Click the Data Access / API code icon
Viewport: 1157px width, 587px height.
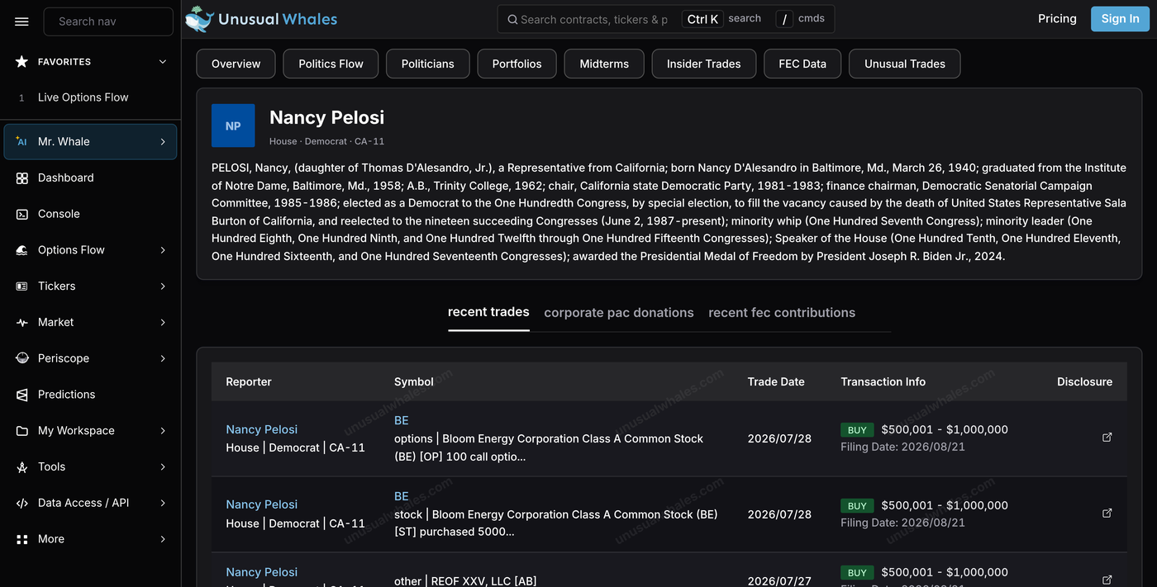tap(21, 503)
